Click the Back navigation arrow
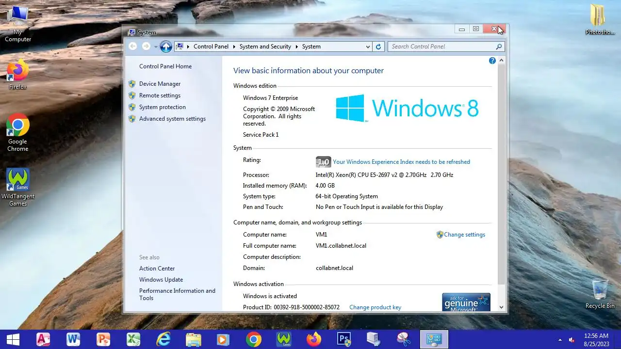 pyautogui.click(x=133, y=47)
